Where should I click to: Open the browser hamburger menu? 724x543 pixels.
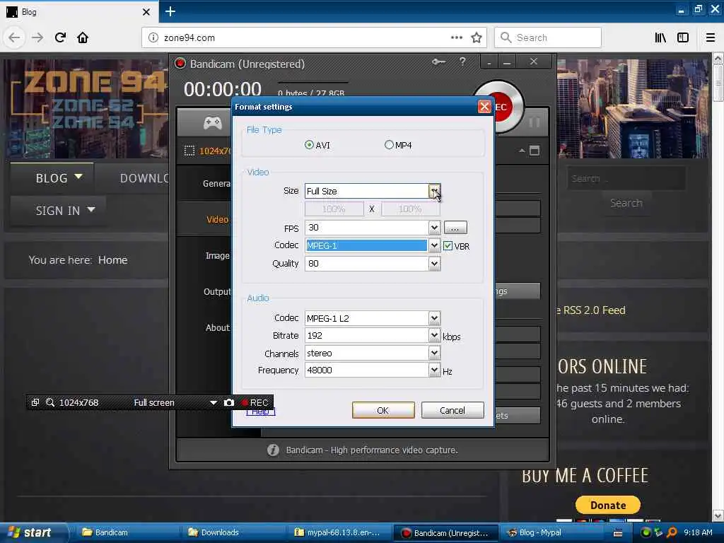click(711, 37)
